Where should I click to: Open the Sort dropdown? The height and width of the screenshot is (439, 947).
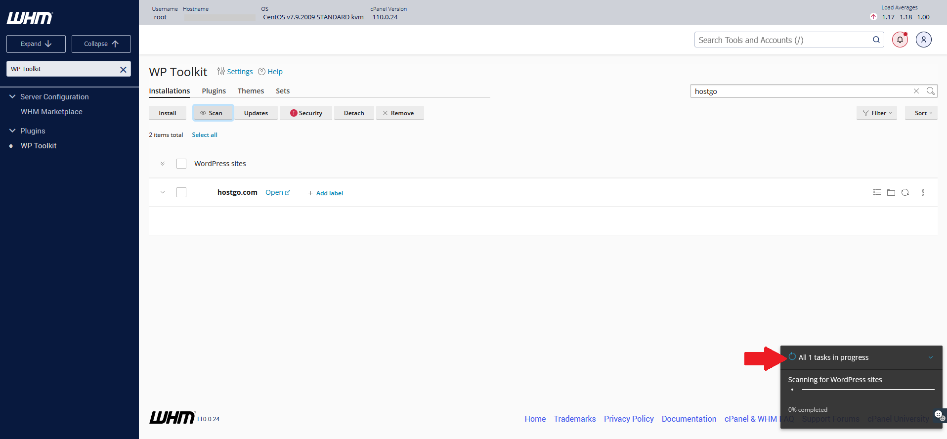coord(921,113)
